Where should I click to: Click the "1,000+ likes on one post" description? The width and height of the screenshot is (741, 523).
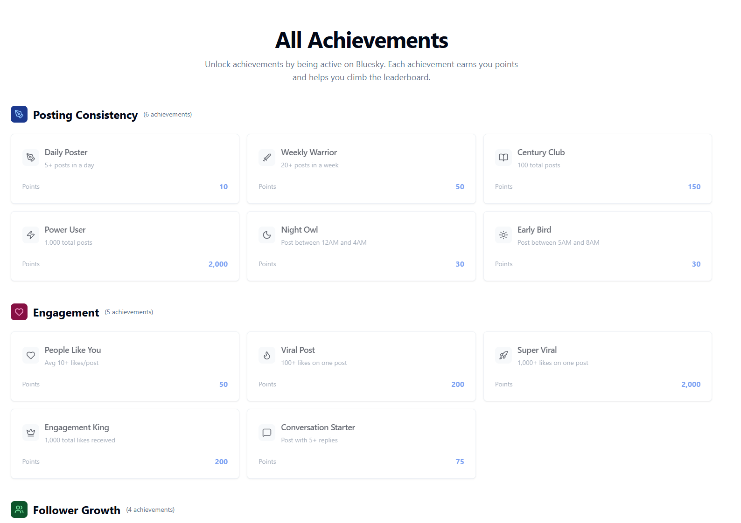pos(552,363)
